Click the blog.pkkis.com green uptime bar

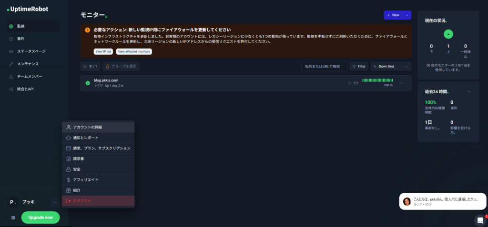(377, 80)
